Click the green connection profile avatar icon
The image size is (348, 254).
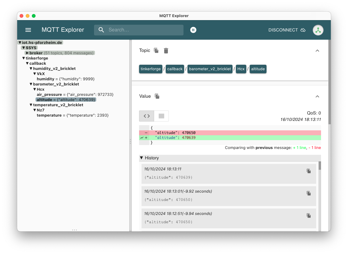(x=318, y=30)
